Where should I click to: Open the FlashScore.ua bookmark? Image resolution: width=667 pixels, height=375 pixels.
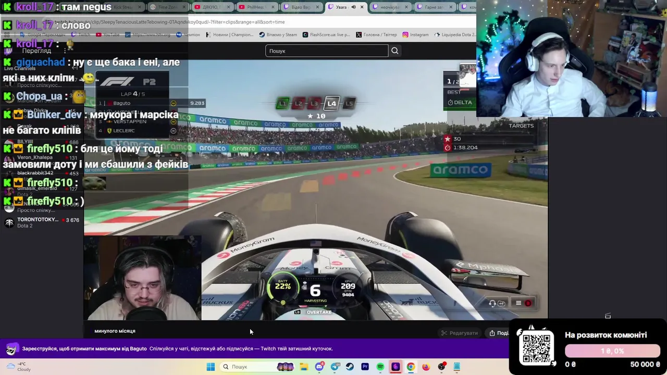point(326,34)
